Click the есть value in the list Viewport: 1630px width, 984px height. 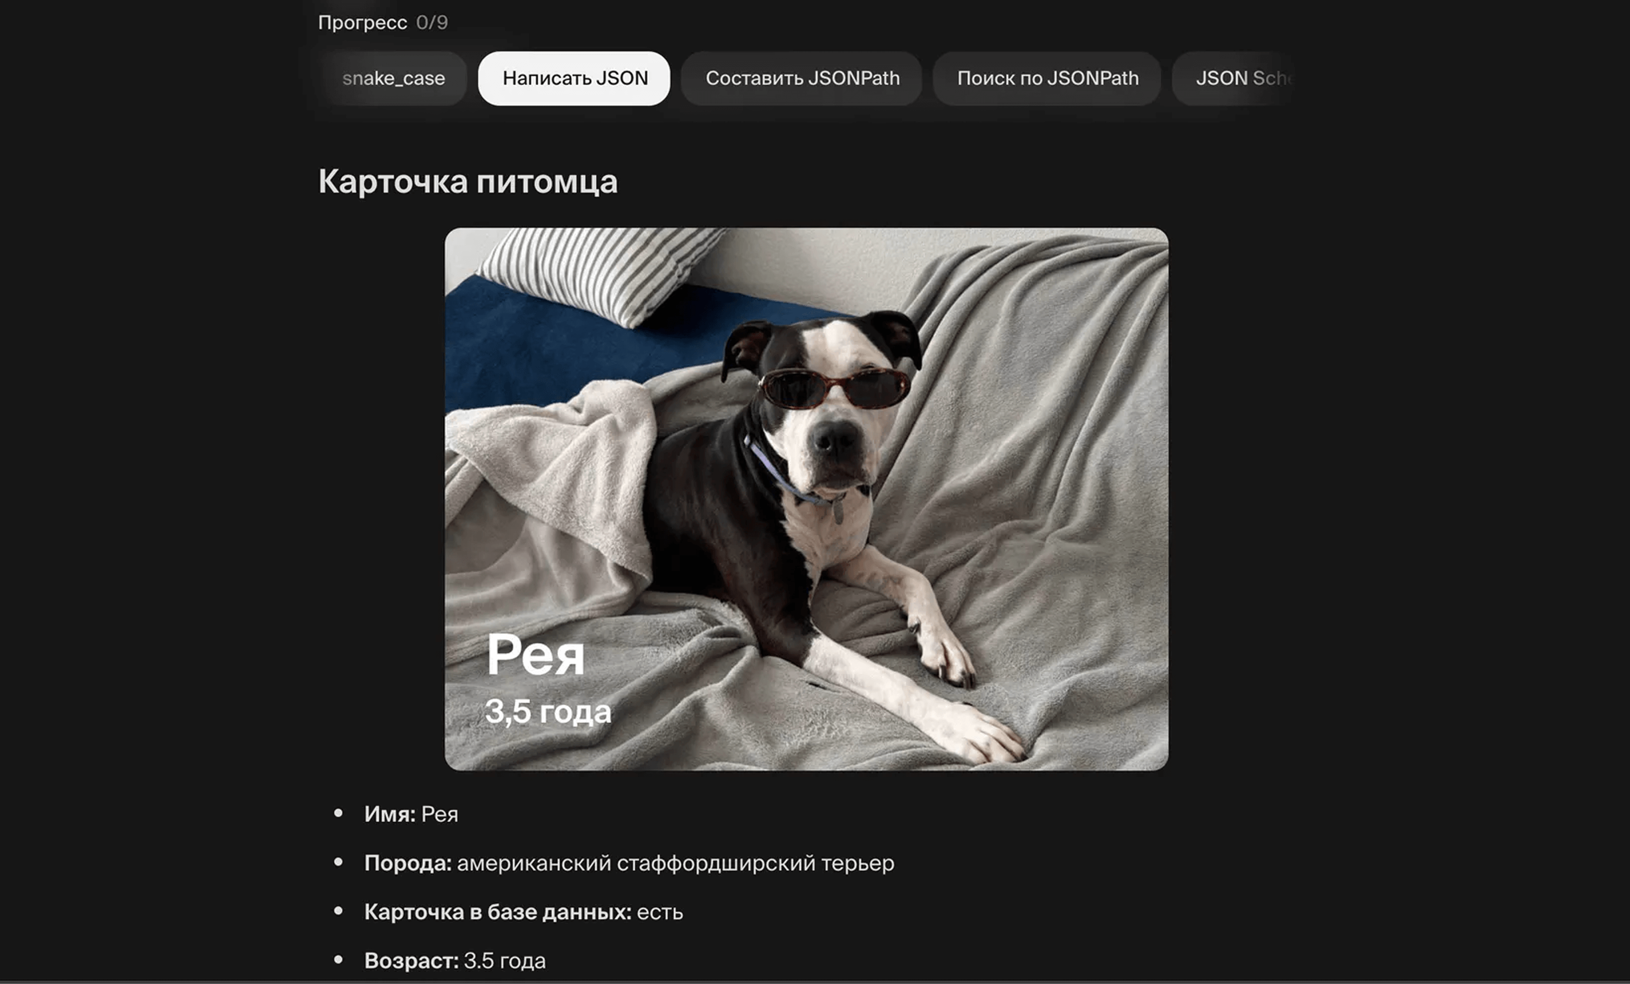(659, 913)
